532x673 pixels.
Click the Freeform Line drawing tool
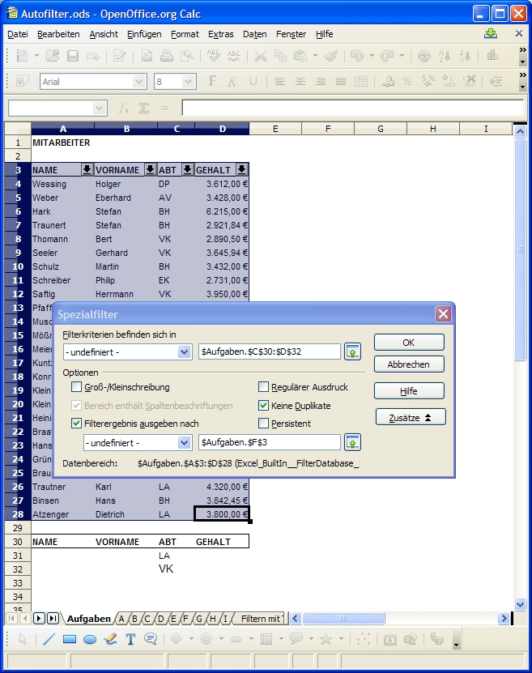tap(110, 639)
